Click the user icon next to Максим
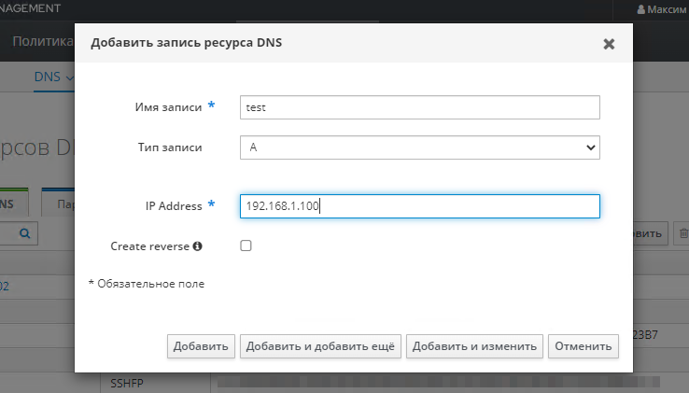This screenshot has width=689, height=393. [640, 8]
